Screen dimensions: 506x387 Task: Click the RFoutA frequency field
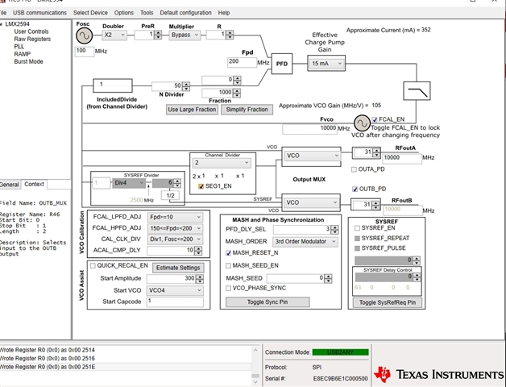point(402,158)
